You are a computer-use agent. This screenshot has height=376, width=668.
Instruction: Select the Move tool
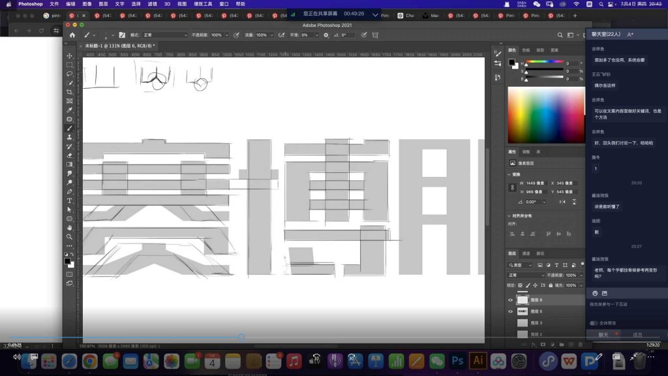coord(69,56)
